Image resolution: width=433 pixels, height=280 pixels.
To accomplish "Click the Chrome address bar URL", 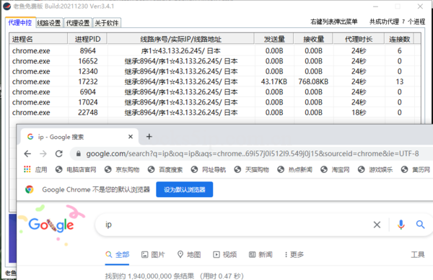I will pyautogui.click(x=253, y=153).
